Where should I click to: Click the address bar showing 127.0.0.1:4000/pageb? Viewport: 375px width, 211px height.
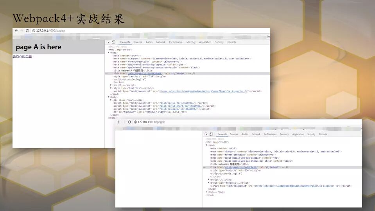247,122
